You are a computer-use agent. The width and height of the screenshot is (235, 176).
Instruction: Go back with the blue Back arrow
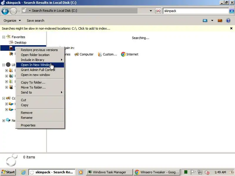[x=5, y=11]
